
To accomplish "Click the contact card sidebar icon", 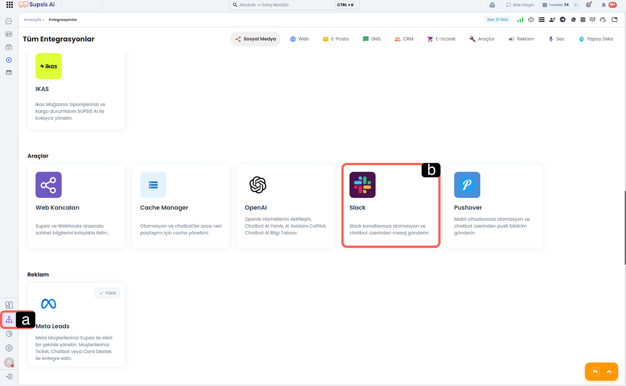I will 9,34.
